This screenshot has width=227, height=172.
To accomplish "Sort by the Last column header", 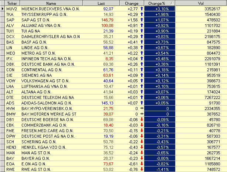I will pyautogui.click(x=101, y=3).
